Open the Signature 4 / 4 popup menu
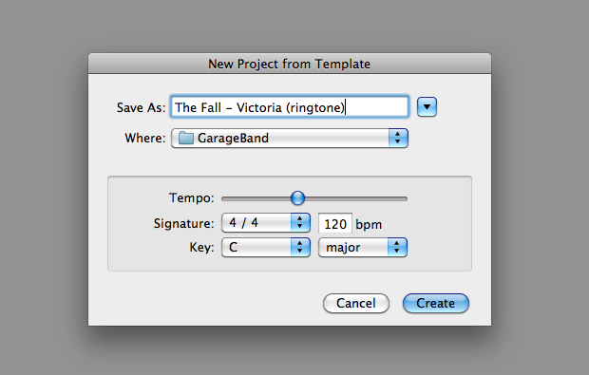 (x=266, y=223)
